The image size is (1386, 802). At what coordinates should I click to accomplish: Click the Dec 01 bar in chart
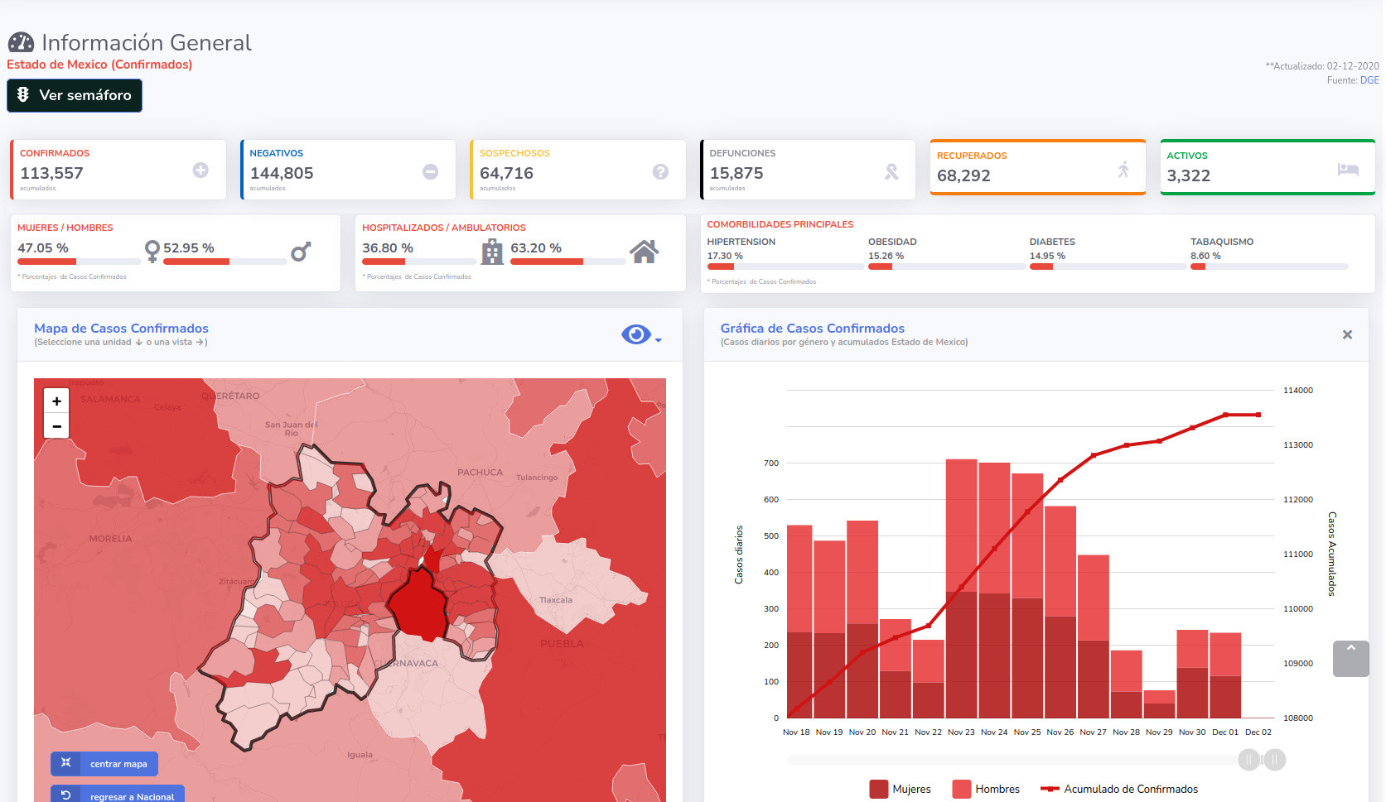pyautogui.click(x=1225, y=675)
